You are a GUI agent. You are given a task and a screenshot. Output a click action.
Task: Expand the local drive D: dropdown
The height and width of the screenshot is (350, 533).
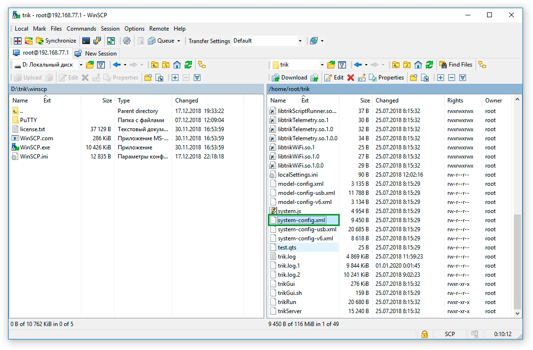pos(81,65)
